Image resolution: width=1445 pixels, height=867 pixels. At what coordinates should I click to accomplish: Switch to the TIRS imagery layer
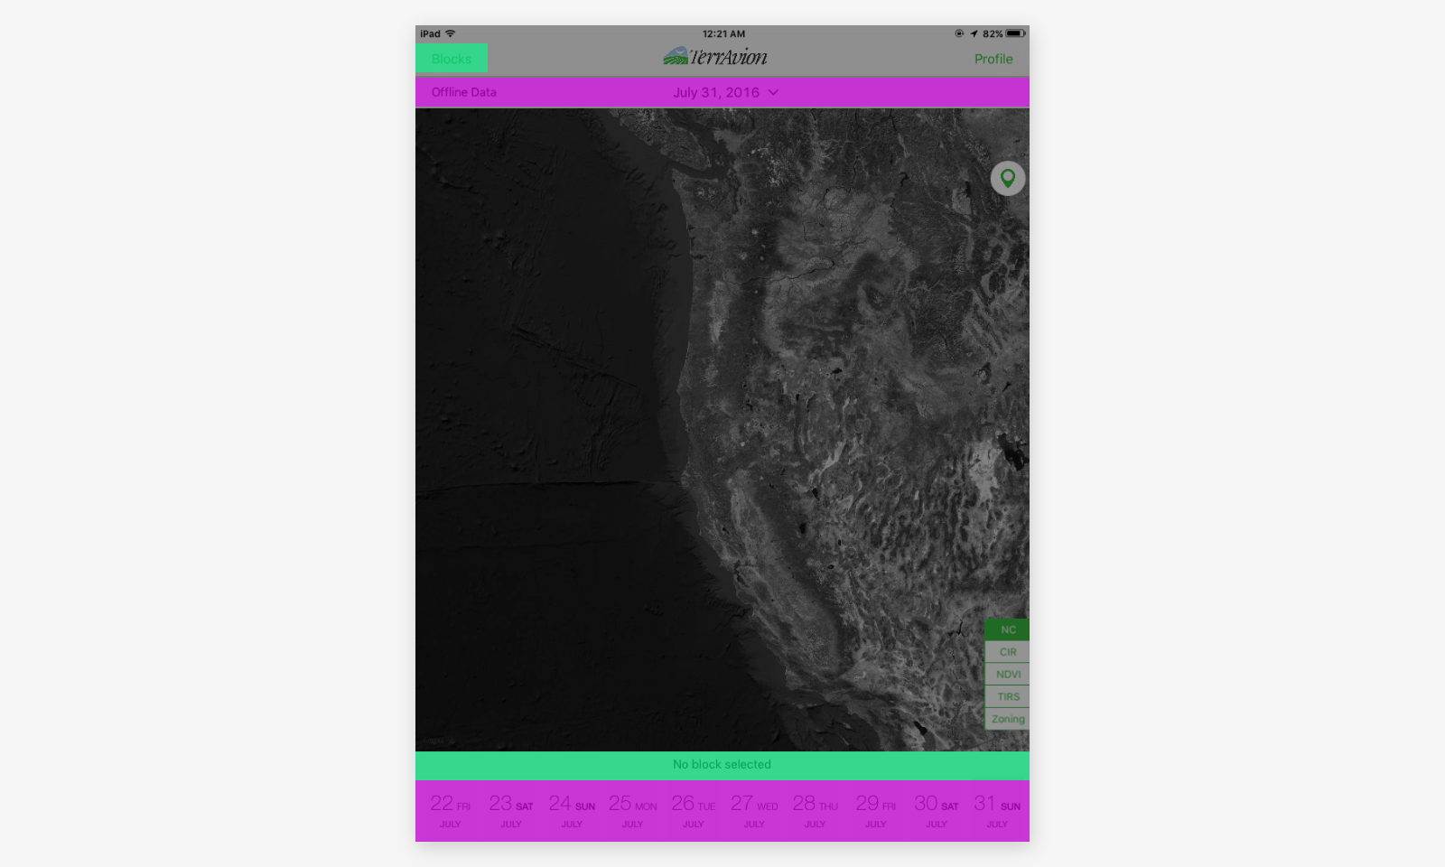click(1008, 696)
